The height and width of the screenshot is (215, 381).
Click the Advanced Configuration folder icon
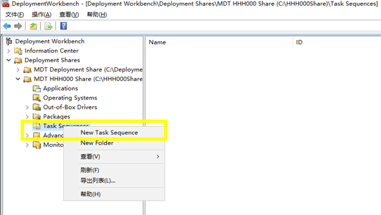[x=37, y=135]
